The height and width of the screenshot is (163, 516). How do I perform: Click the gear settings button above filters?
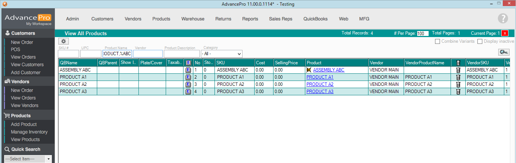tap(64, 41)
